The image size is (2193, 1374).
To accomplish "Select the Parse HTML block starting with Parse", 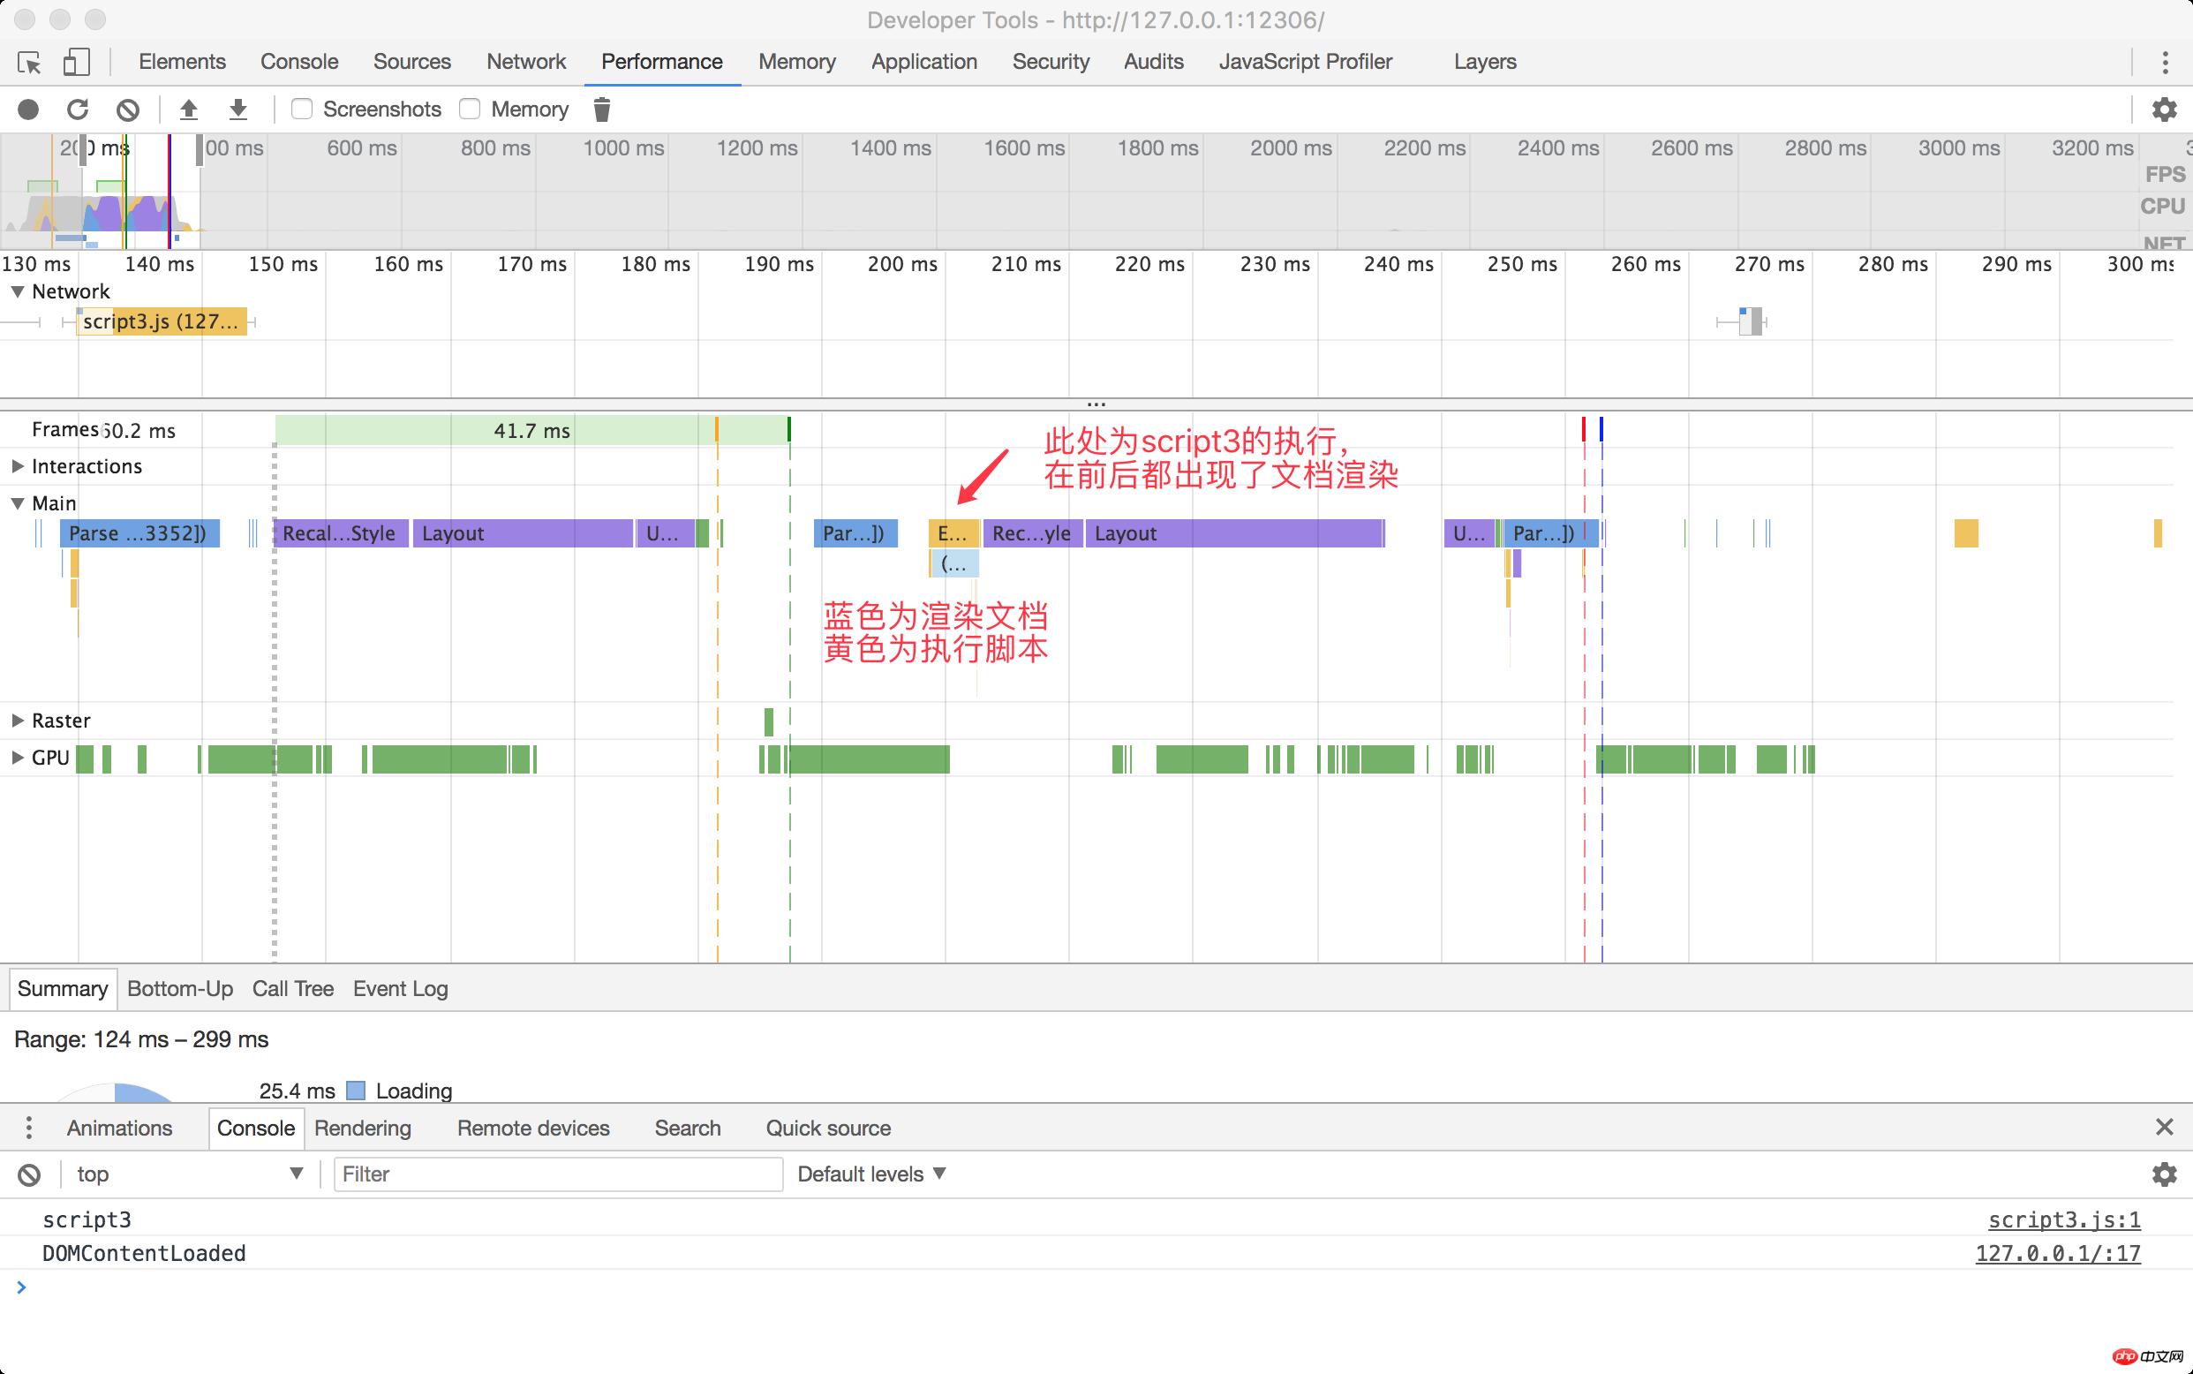I will 139,533.
